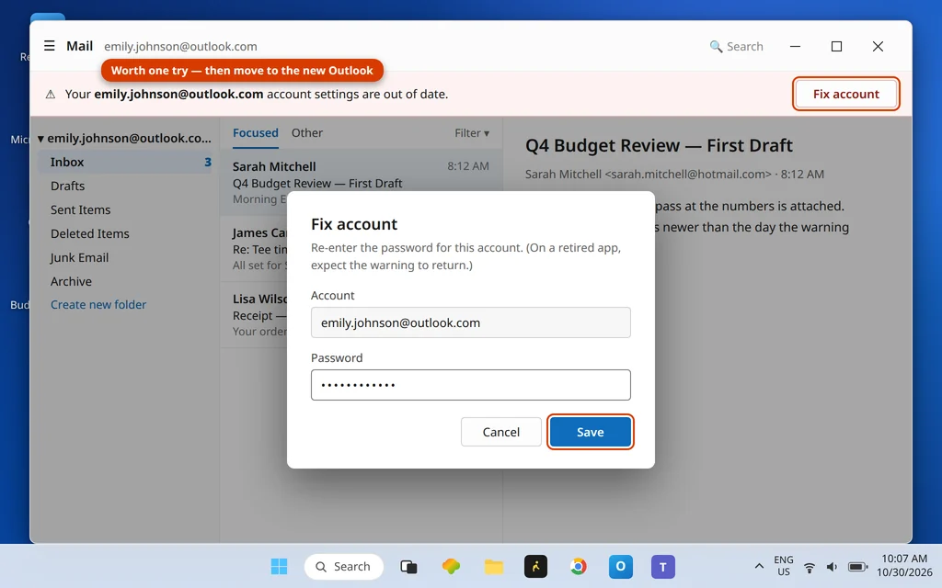The image size is (942, 588).
Task: Open the Windows Start menu
Action: point(279,566)
